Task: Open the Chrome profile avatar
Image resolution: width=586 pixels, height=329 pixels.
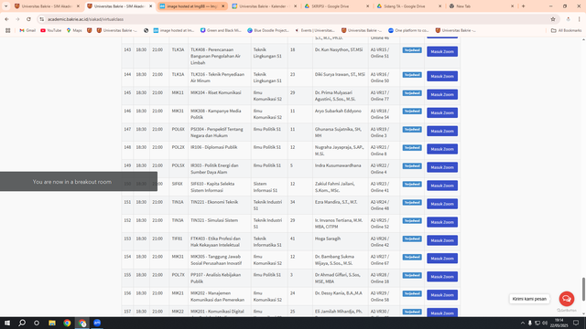Action: [568, 19]
